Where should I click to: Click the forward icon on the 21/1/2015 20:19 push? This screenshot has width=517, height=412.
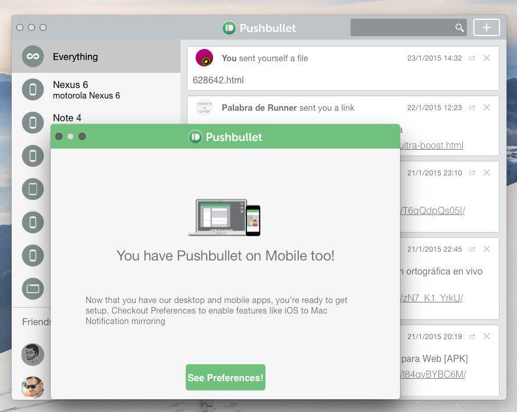pos(473,336)
